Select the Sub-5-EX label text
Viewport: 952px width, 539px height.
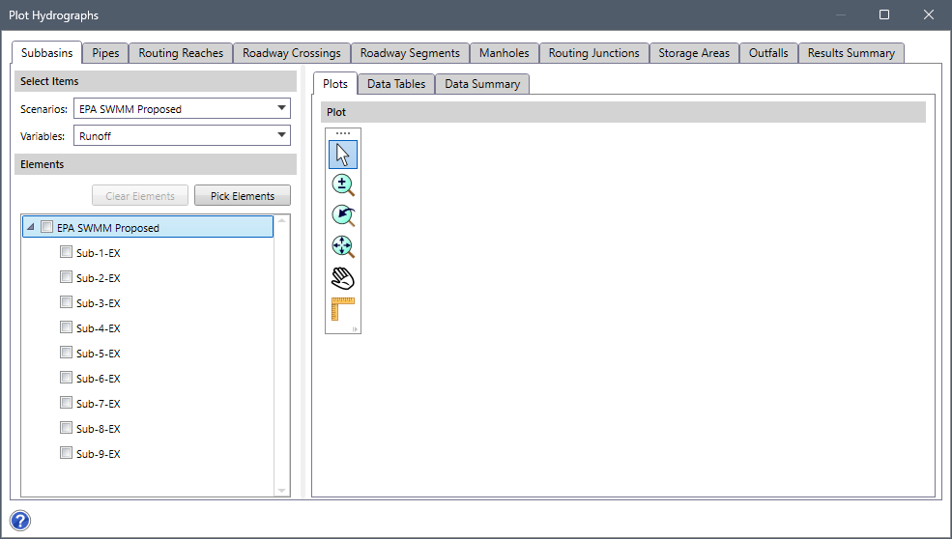(x=99, y=354)
